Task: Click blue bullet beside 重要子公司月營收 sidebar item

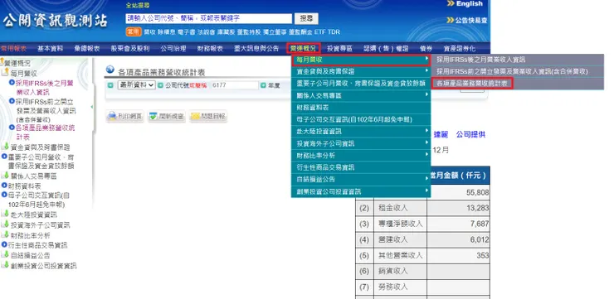Action: point(4,157)
